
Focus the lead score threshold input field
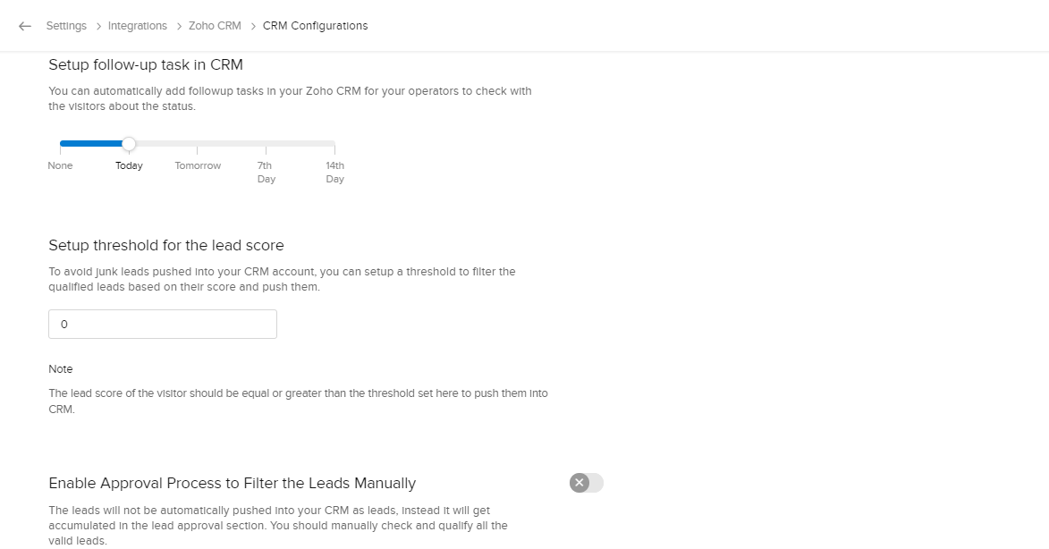pos(162,325)
